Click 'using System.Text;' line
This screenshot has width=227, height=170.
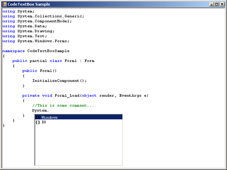click(25, 36)
